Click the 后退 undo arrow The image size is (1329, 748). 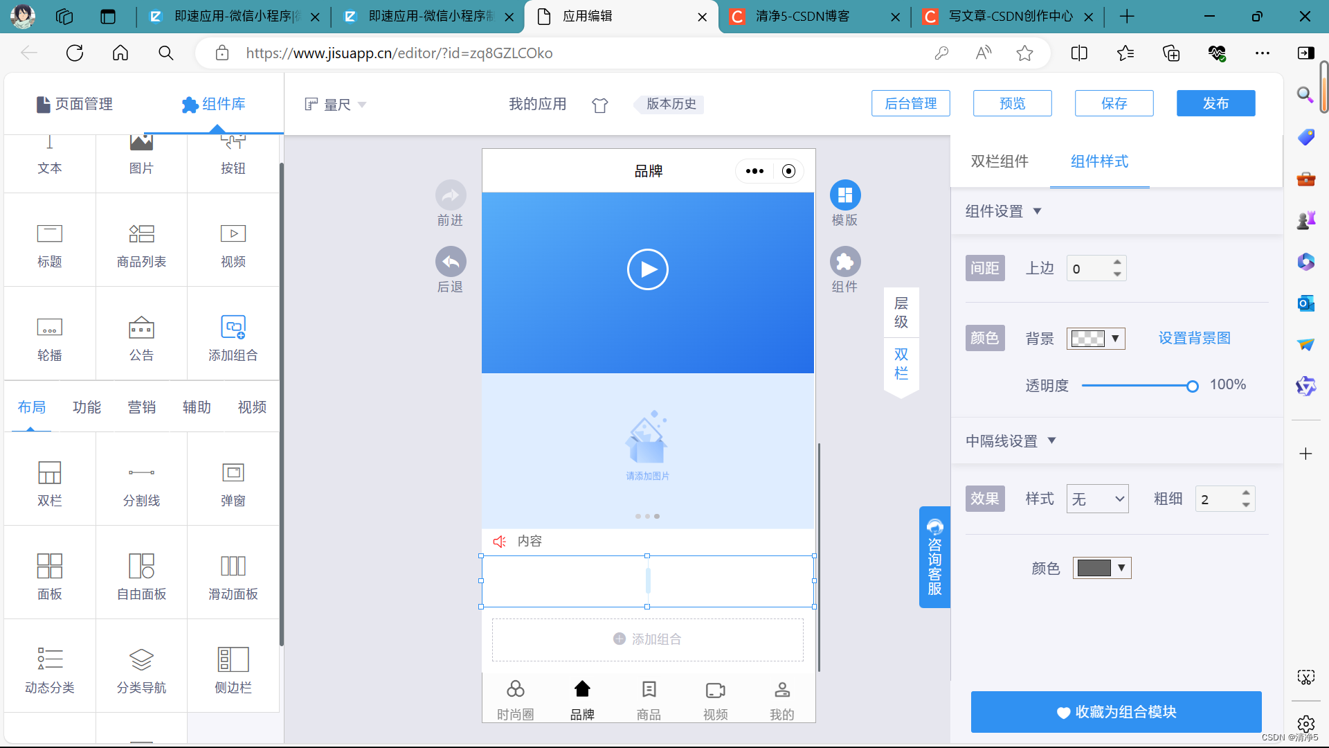click(450, 262)
